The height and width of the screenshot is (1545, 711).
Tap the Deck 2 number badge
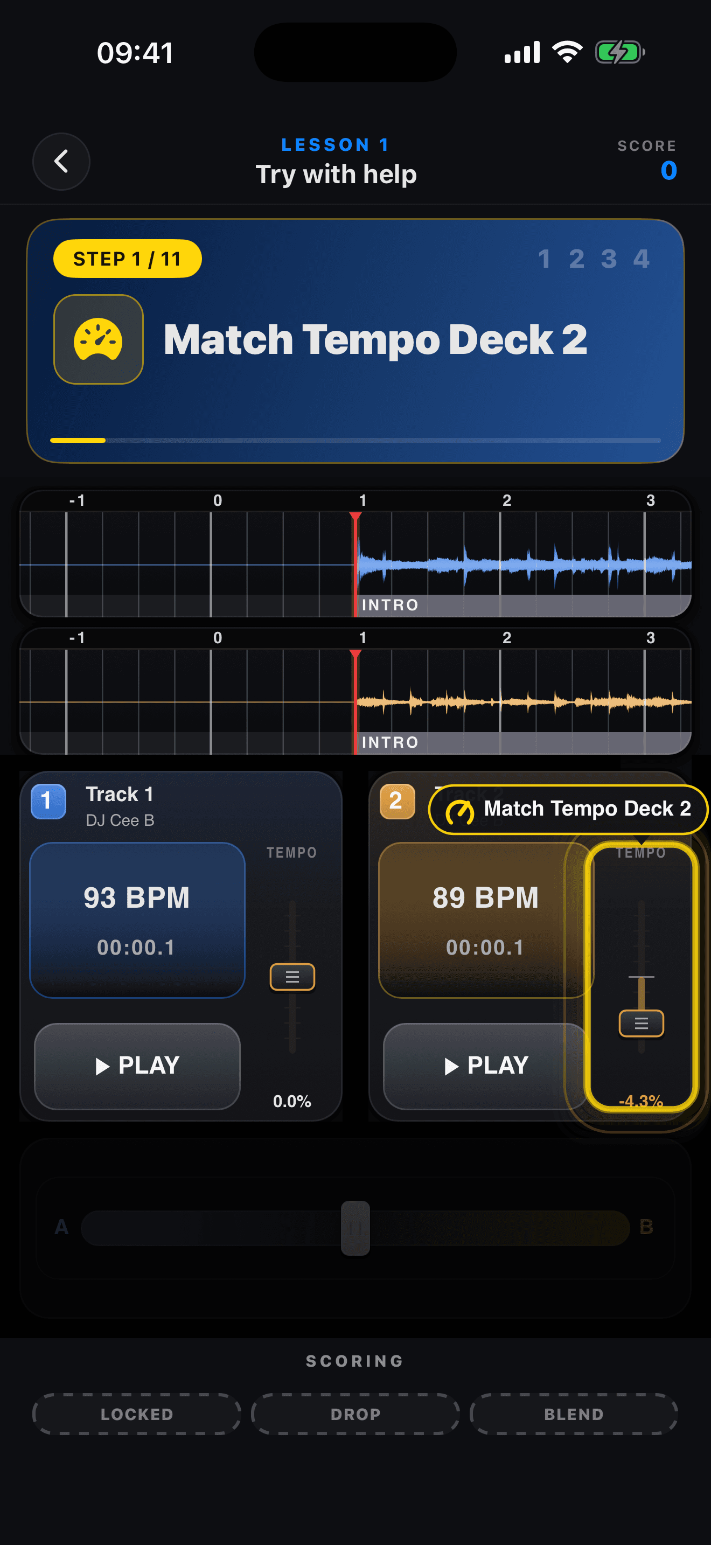[x=397, y=801]
